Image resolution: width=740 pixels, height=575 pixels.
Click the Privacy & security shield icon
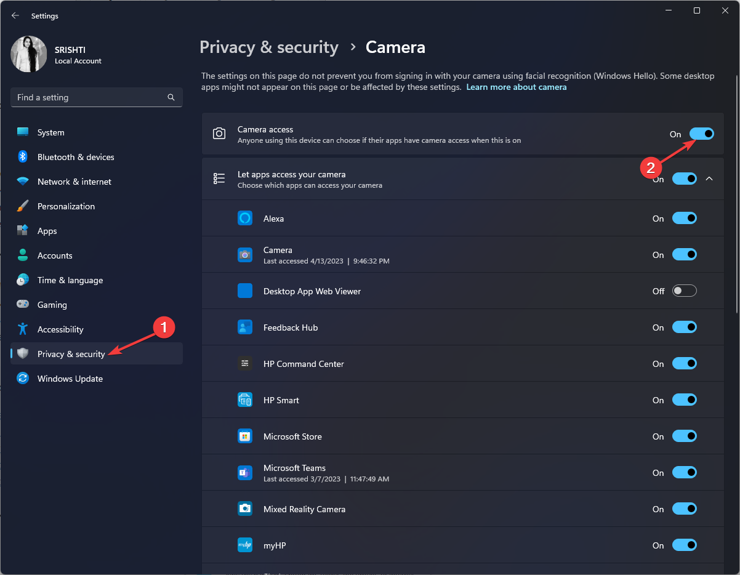click(x=23, y=353)
